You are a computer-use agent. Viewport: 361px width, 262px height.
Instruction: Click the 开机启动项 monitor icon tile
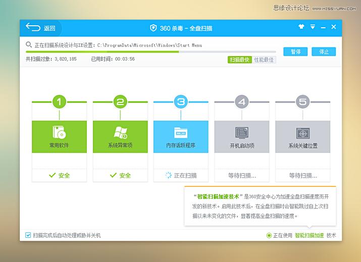coord(242,133)
